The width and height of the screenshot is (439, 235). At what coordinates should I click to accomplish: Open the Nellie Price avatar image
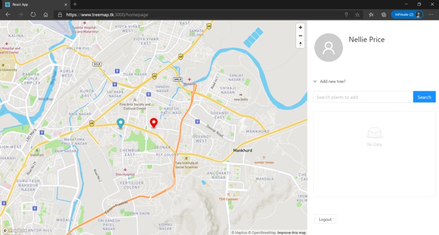coord(328,47)
